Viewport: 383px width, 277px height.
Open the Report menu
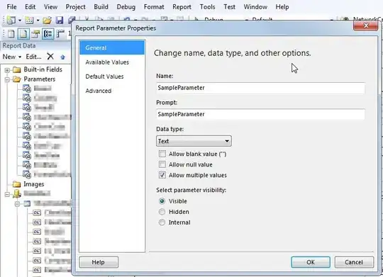click(x=182, y=7)
